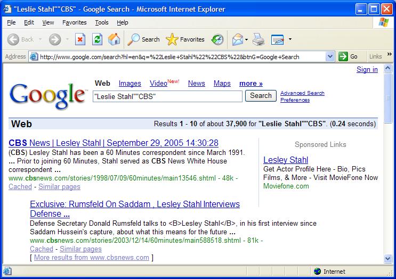Open the Google 'more »' services link
396x279 pixels.
pos(250,84)
